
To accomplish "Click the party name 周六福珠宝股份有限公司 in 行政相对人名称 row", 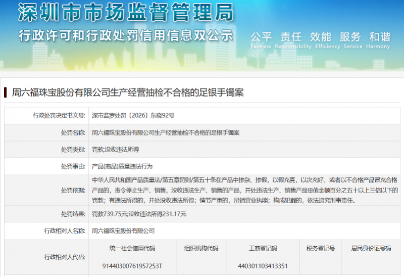I will pos(123,230).
